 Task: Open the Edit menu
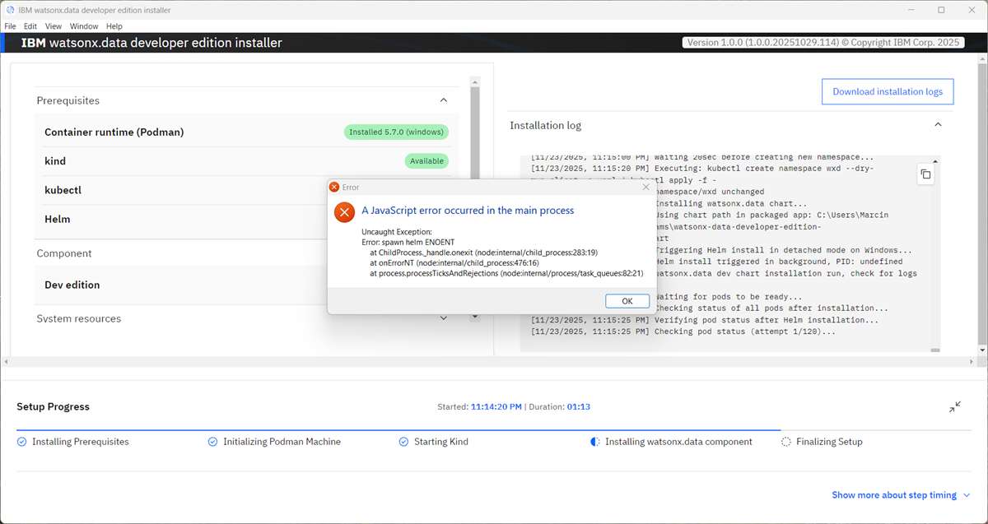click(x=30, y=26)
